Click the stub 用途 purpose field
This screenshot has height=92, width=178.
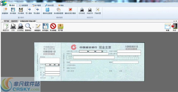(x=52, y=75)
